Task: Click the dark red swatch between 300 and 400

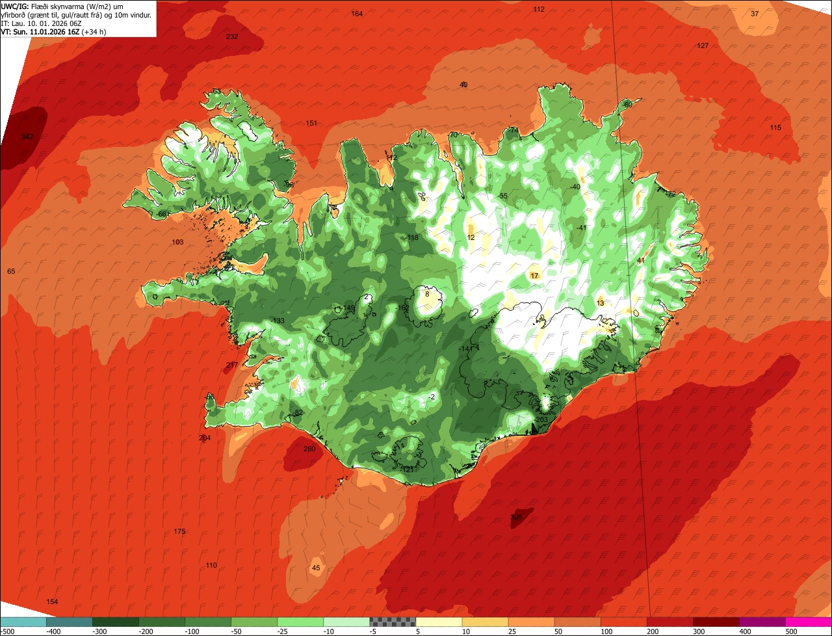Action: tap(716, 622)
